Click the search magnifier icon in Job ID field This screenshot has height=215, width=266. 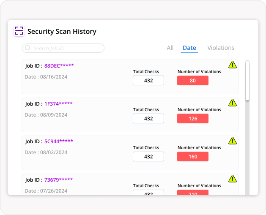(x=27, y=48)
